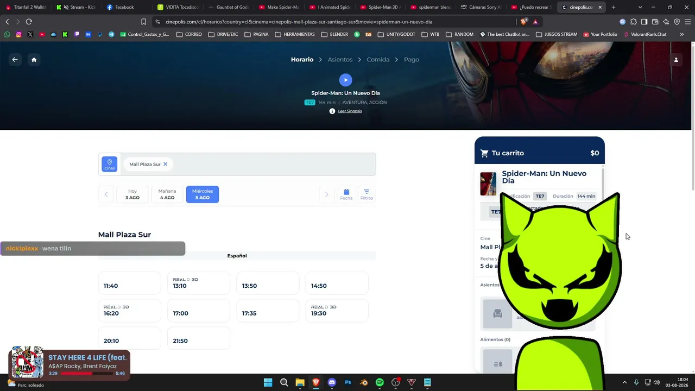Select the Miércoles 5 AGO date
The image size is (695, 391).
click(203, 194)
